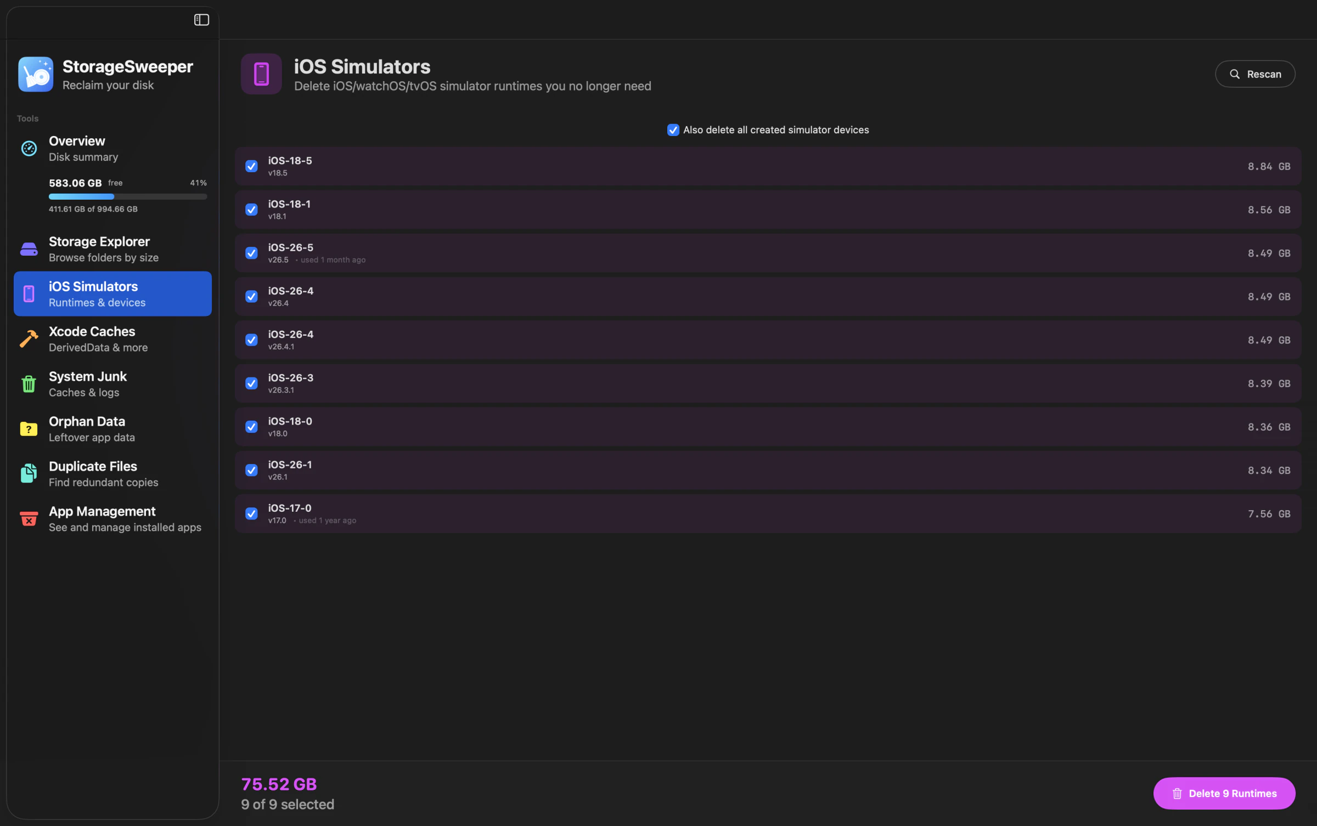Click the 8.34 GB size value
The height and width of the screenshot is (826, 1317).
[x=1269, y=470]
